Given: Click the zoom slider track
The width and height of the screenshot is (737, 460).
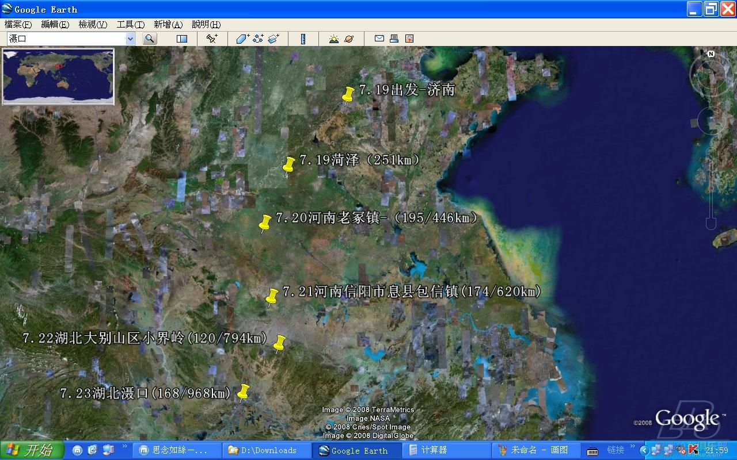Looking at the screenshot, I should coord(712,187).
